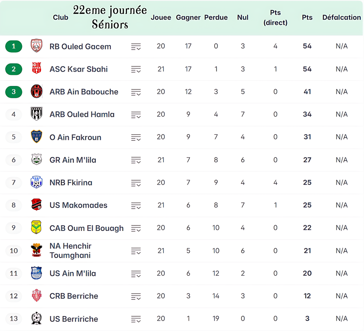Click the green rank 1 badge
364x331 pixels.
14,46
